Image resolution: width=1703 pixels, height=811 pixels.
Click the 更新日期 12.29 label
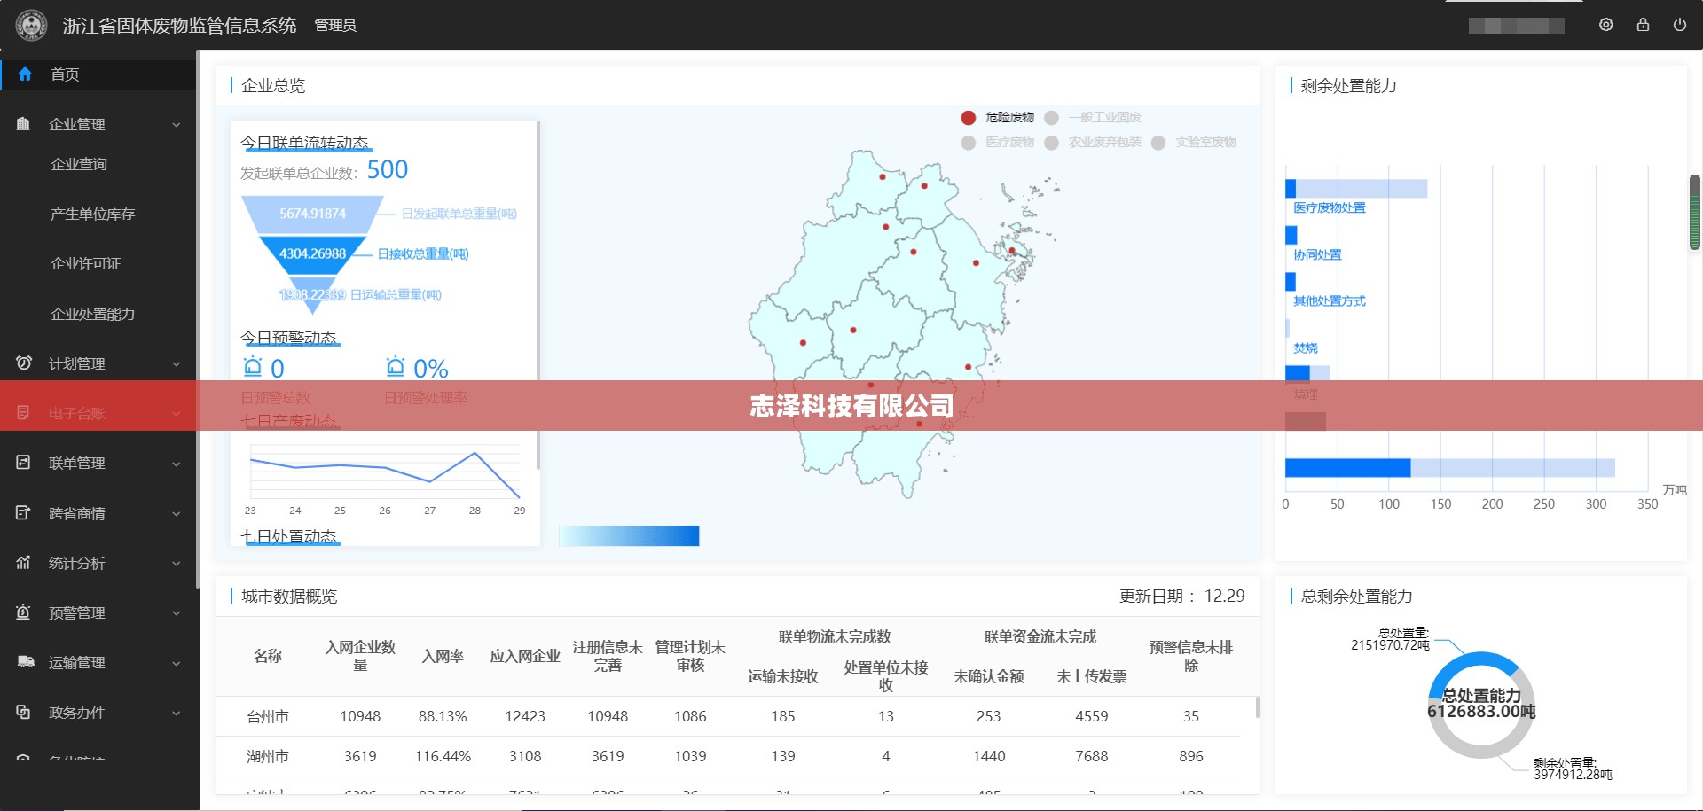[1181, 596]
